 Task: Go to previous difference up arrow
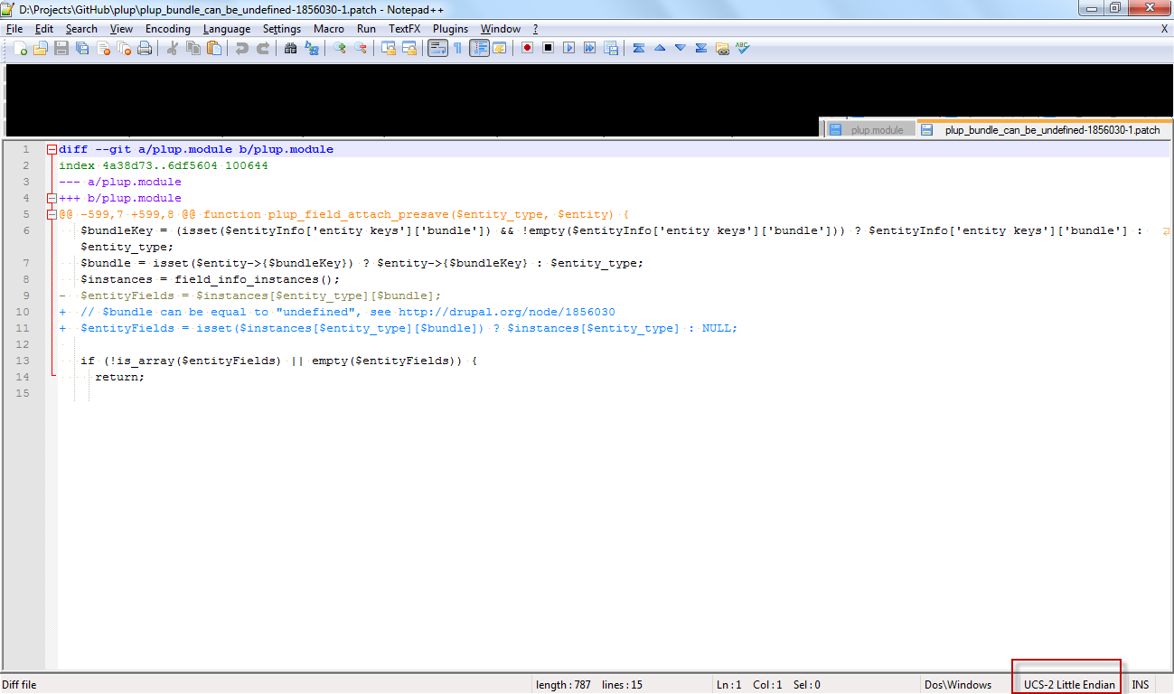pos(659,48)
